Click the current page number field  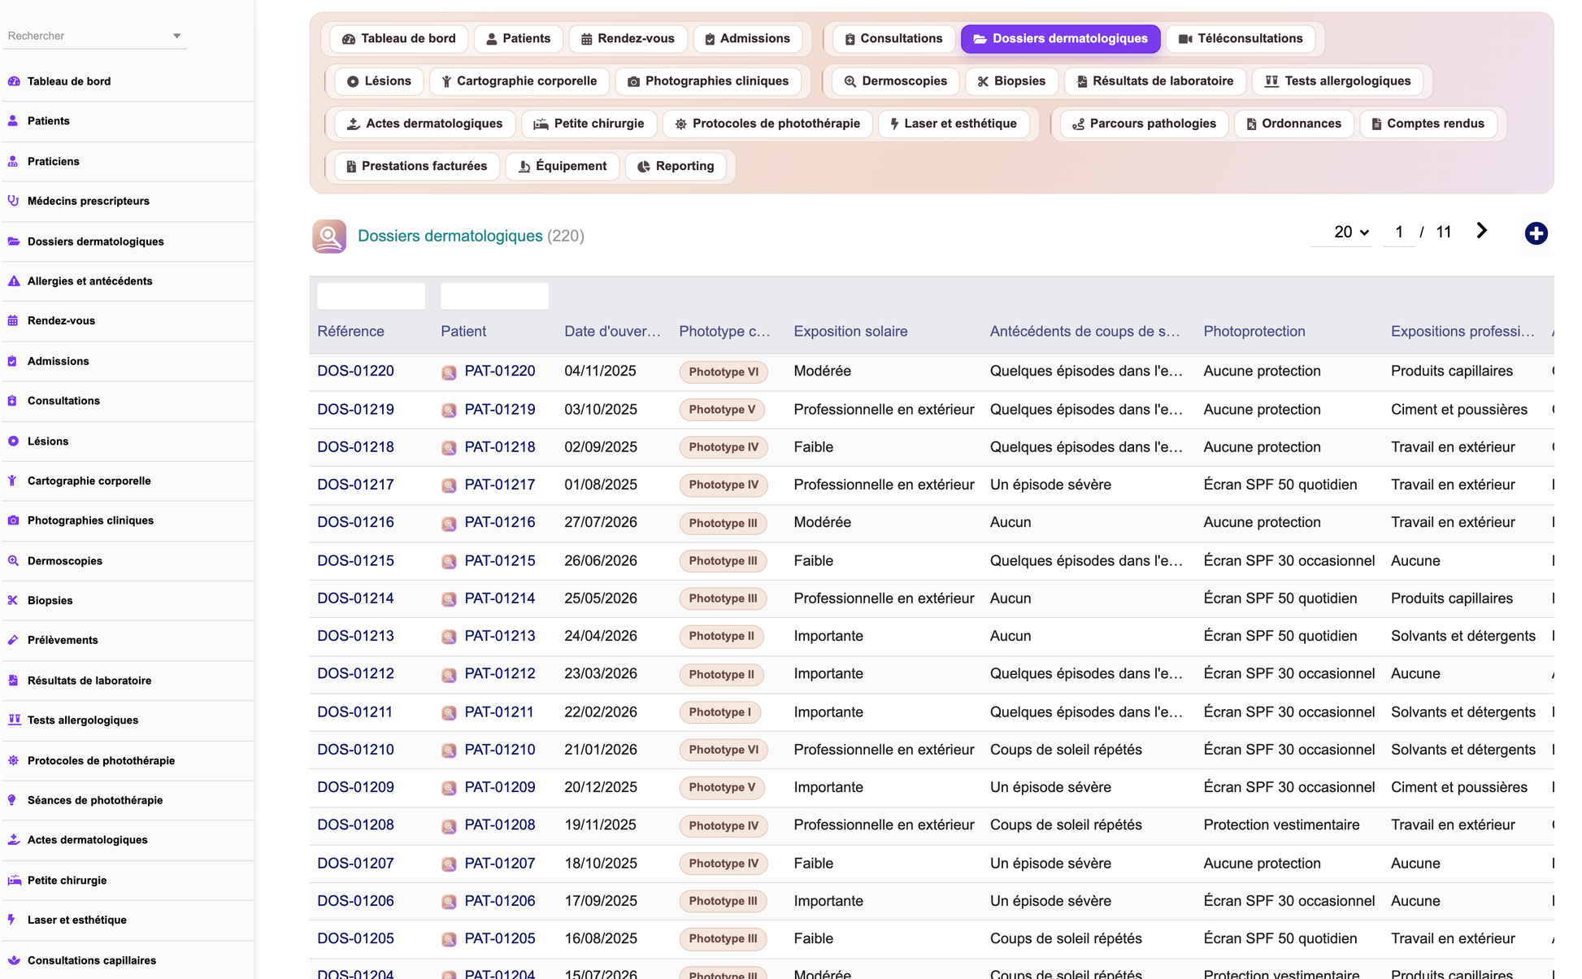coord(1398,233)
